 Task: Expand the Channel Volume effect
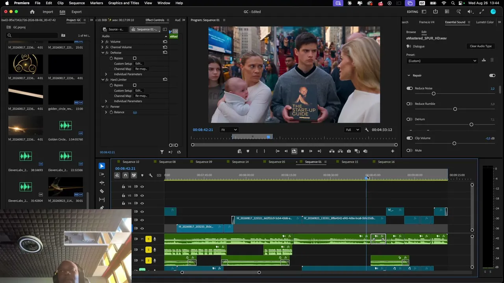[103, 47]
